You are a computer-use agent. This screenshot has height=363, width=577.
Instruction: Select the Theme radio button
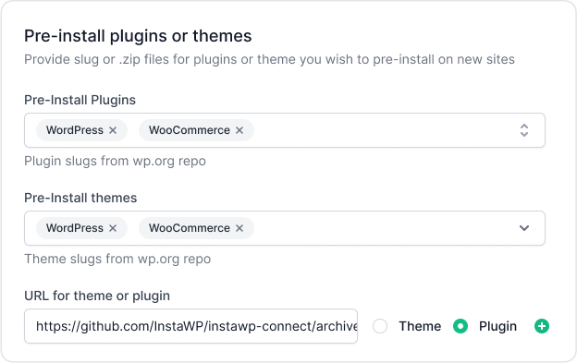(x=380, y=326)
